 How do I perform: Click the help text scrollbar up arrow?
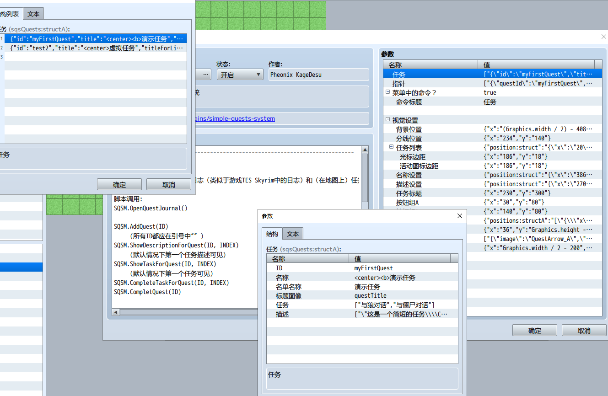click(x=365, y=149)
